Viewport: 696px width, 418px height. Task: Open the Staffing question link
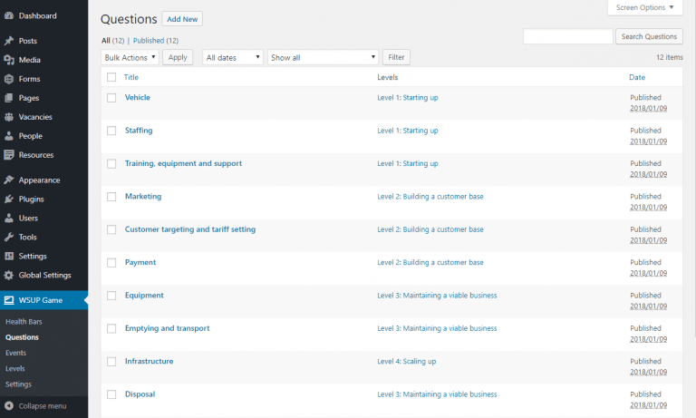[x=139, y=131]
